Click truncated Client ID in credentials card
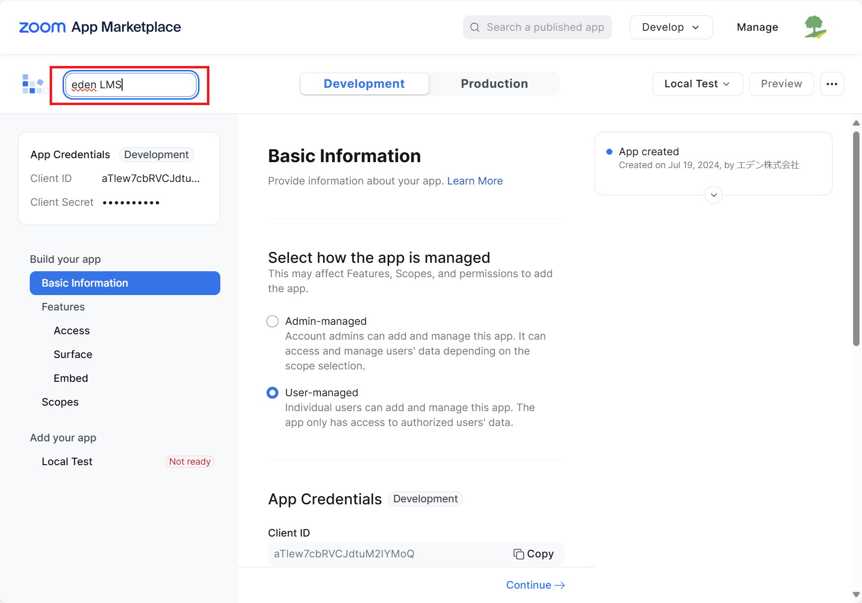The image size is (862, 603). pos(151,179)
